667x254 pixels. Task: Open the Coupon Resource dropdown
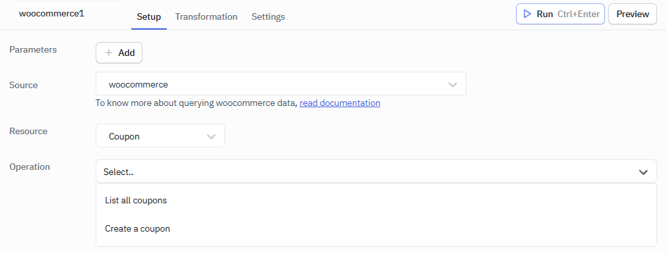[160, 136]
